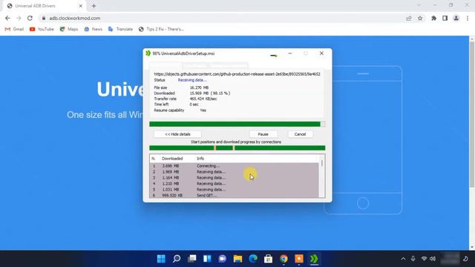Viewport: 475px width, 267px height.
Task: Click the connections progress segment bar
Action: click(237, 148)
